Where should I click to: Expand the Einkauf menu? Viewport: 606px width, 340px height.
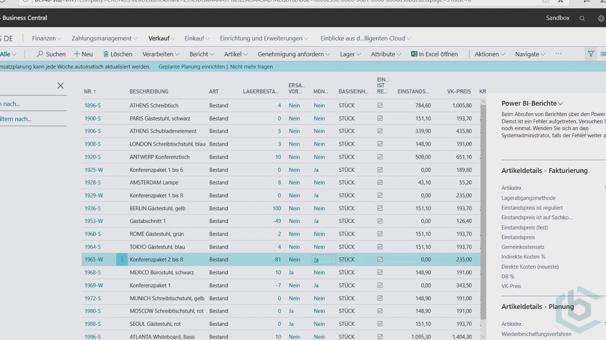pyautogui.click(x=197, y=38)
